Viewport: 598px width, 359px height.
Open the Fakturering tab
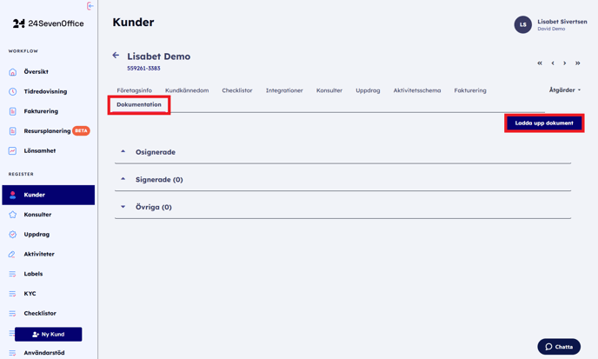[470, 90]
